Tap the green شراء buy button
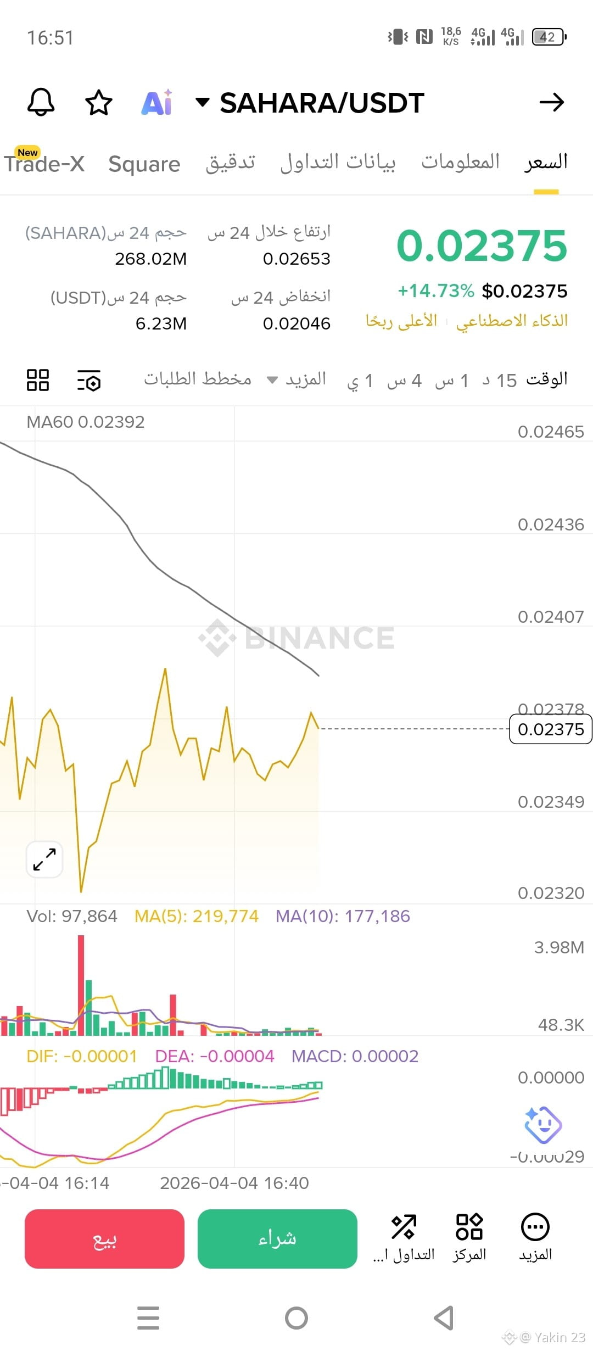The height and width of the screenshot is (1351, 593). 277,1239
